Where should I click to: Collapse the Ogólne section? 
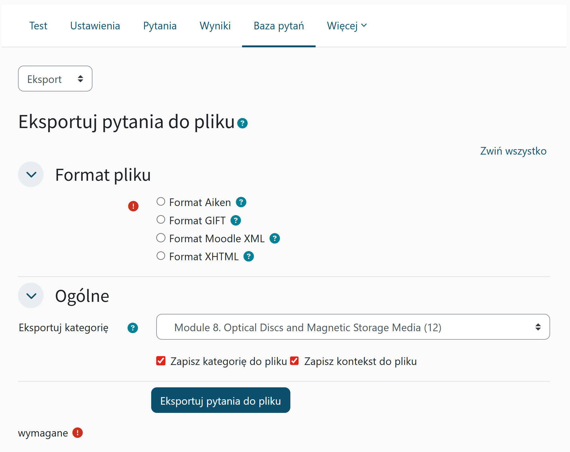(31, 296)
